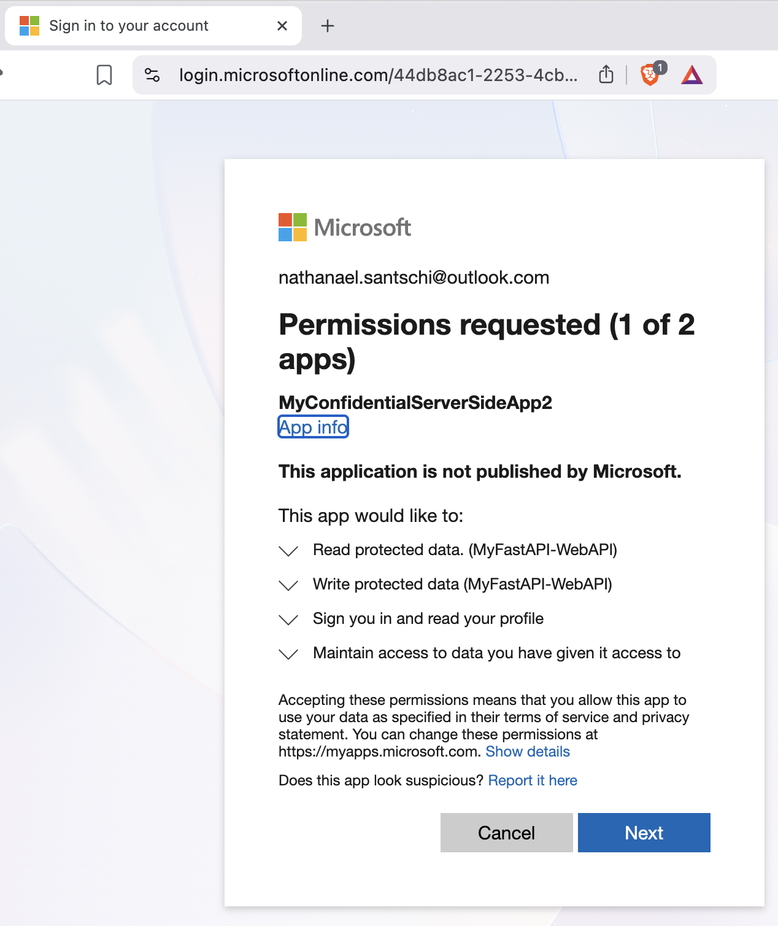Expand Sign you in and read profile
778x926 pixels.
(x=288, y=619)
